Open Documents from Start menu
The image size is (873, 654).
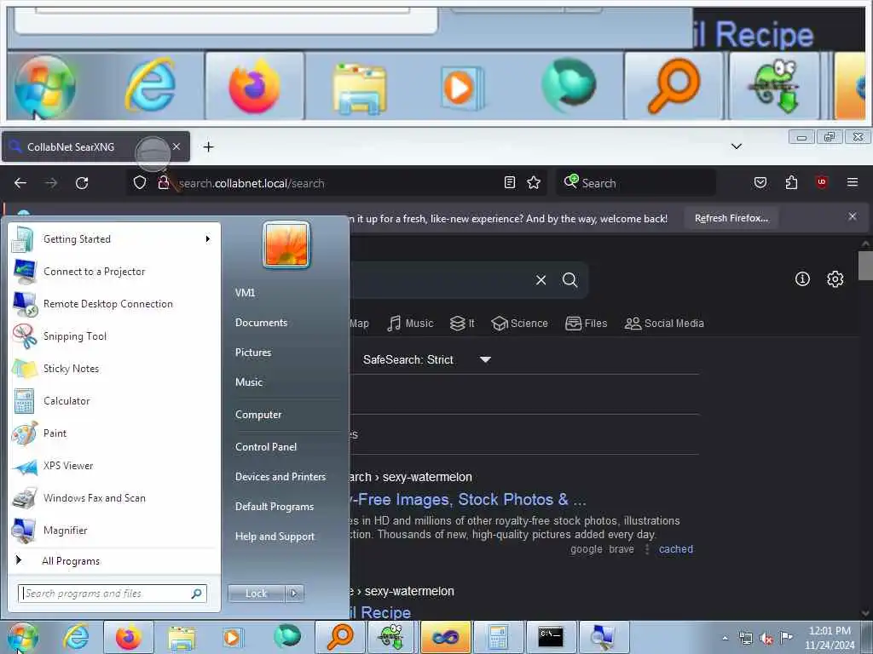click(x=261, y=323)
